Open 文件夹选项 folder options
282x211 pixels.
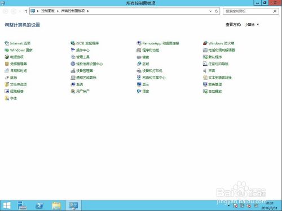[16, 84]
